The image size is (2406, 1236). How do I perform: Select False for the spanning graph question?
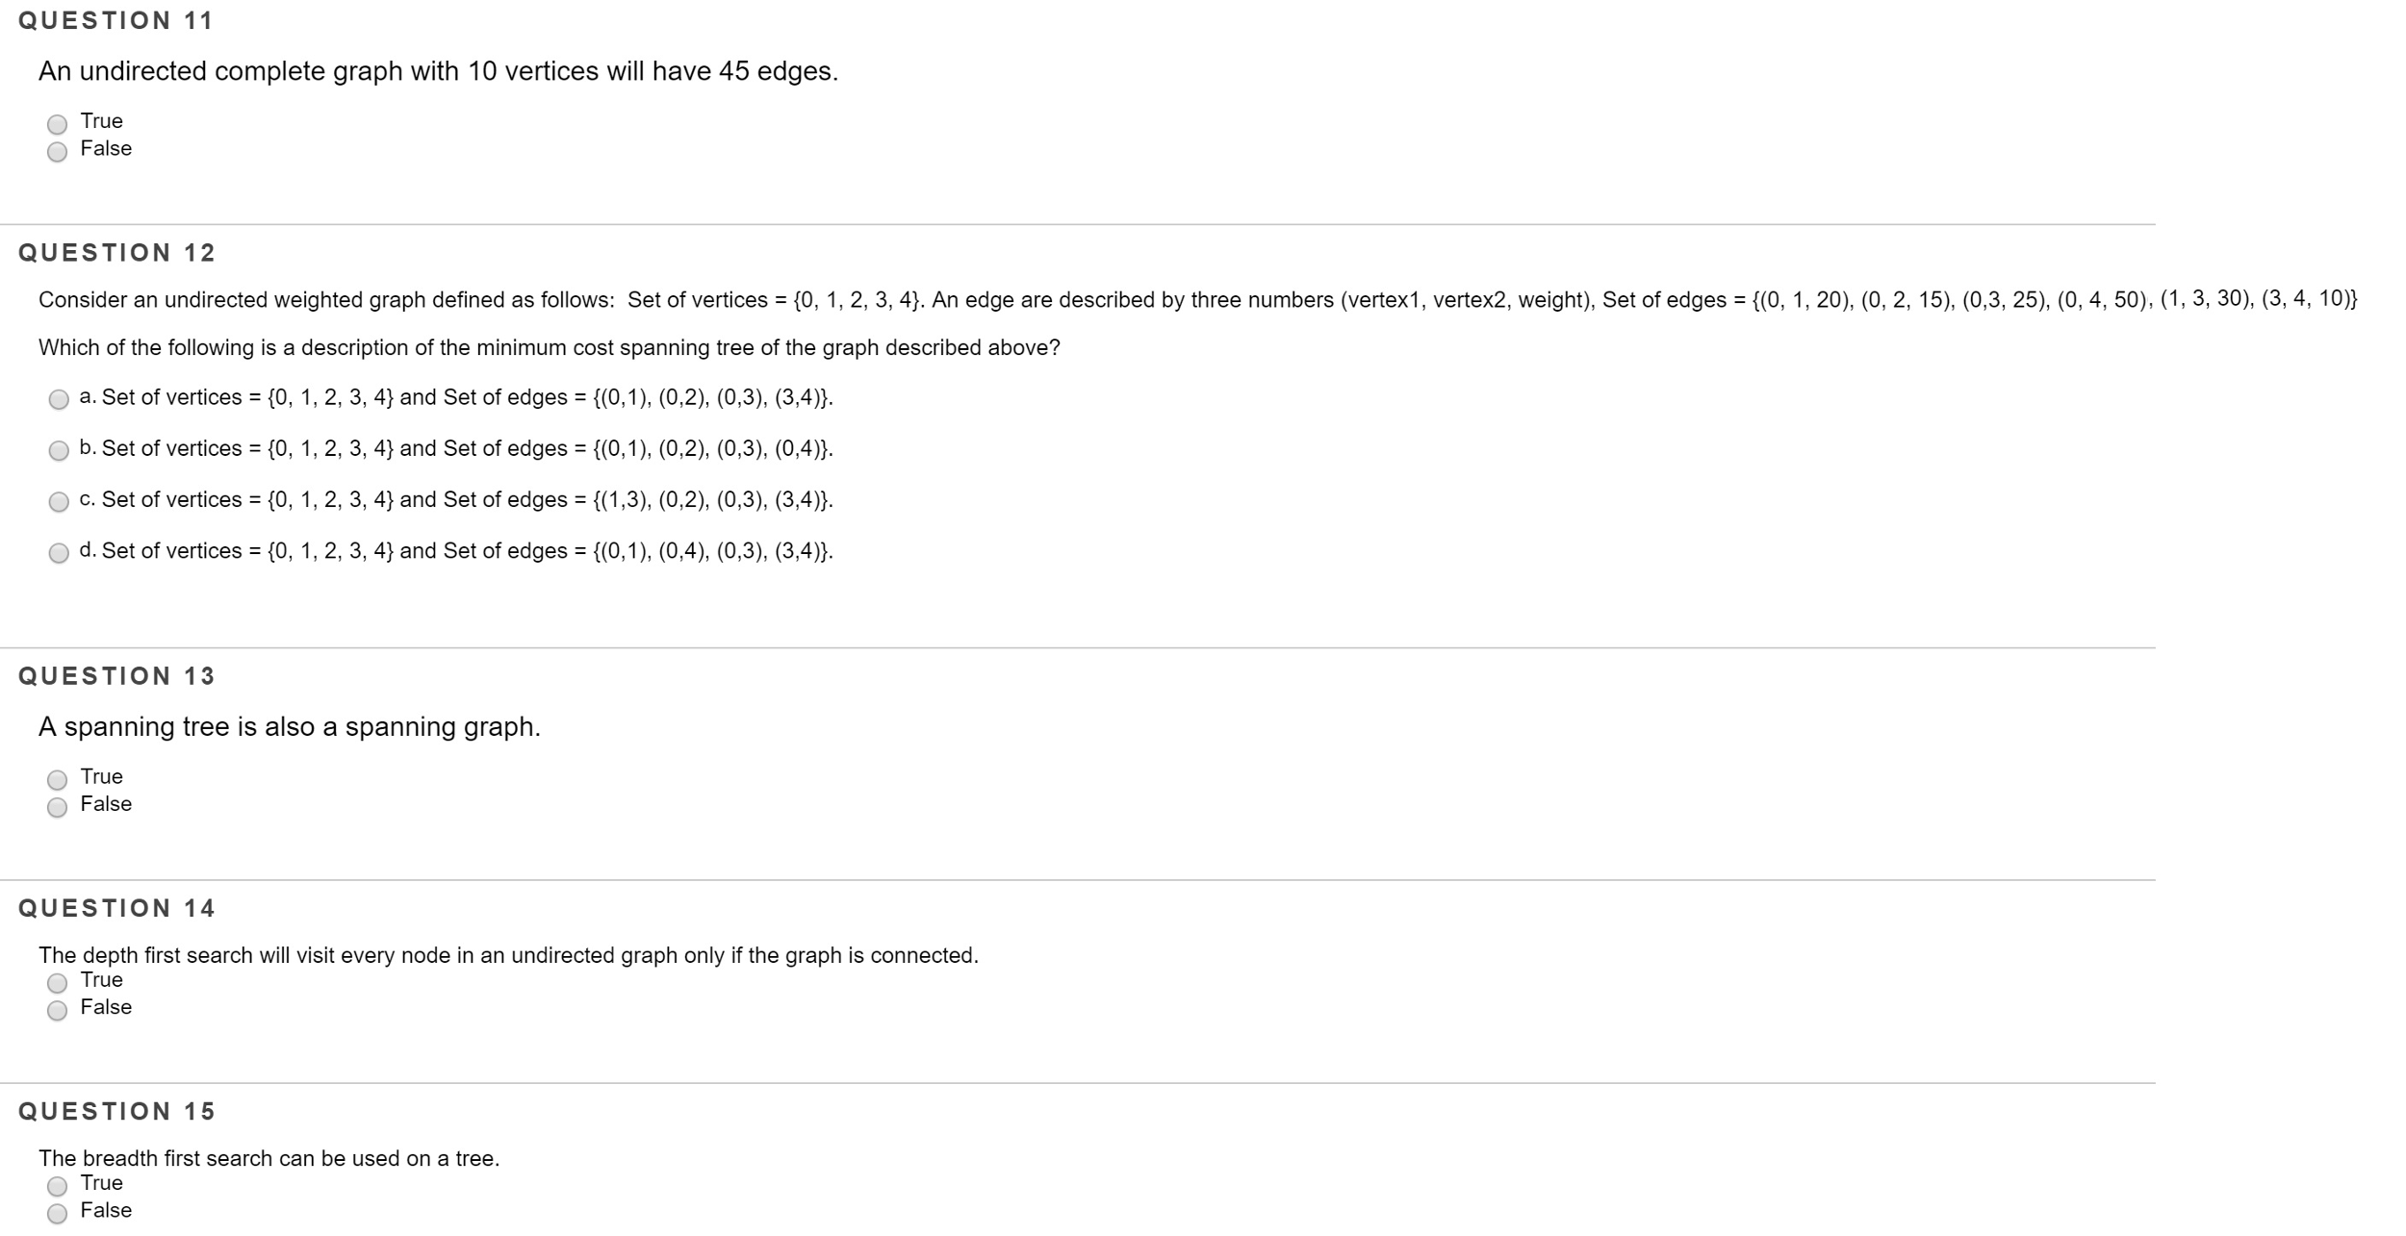[59, 806]
